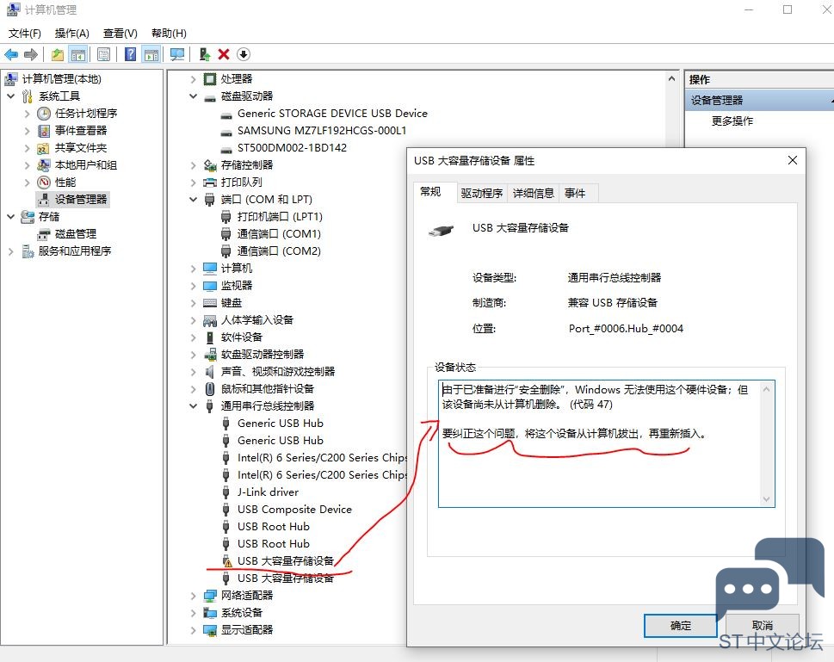The image size is (834, 662).
Task: Open the 帮助(H) menu
Action: 169,34
